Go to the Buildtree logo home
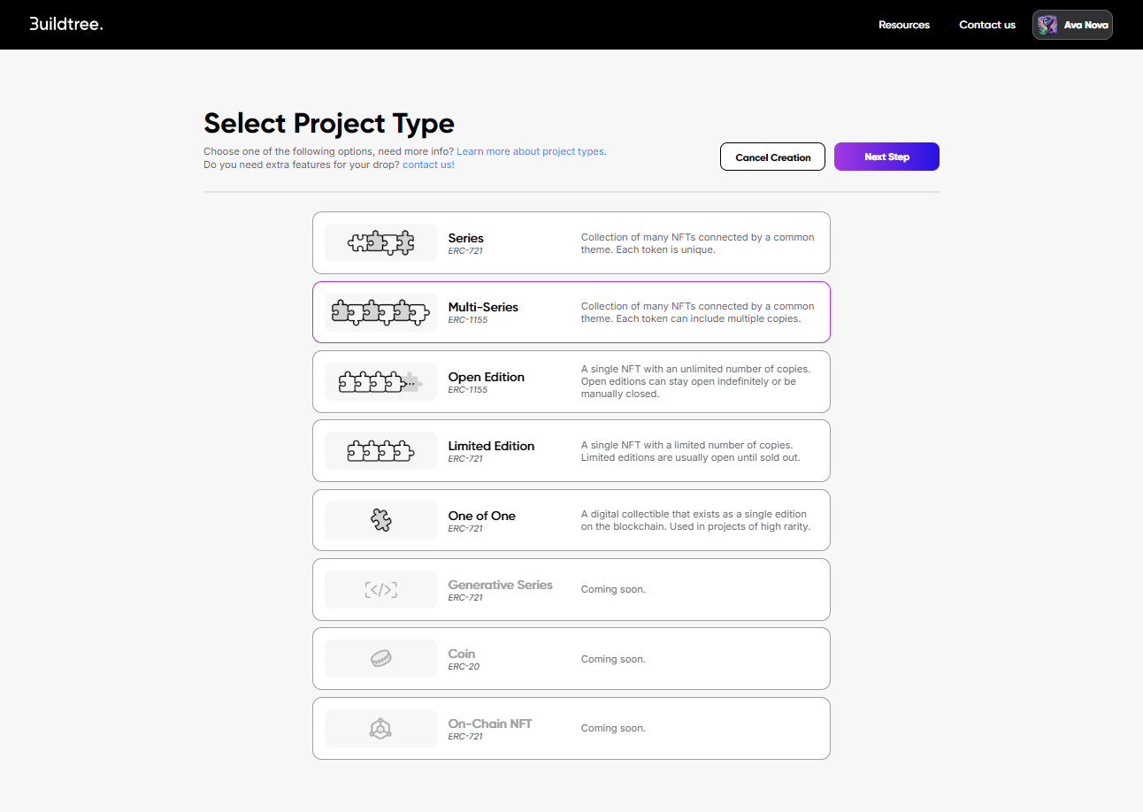1143x812 pixels. point(66,24)
